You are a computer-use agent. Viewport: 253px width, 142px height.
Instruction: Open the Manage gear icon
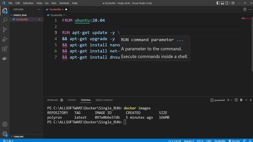pyautogui.click(x=5, y=134)
